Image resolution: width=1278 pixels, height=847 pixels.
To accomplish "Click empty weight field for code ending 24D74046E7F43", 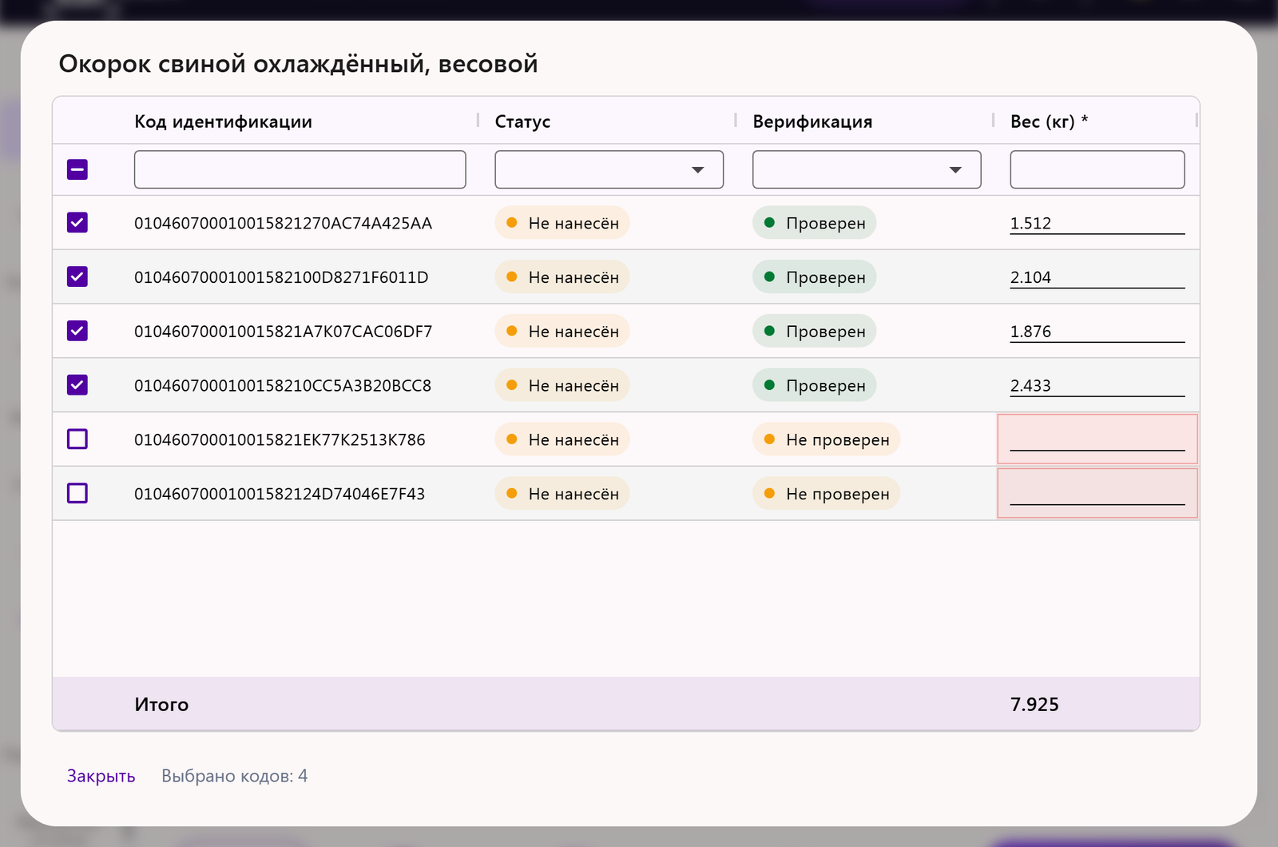I will tap(1097, 494).
